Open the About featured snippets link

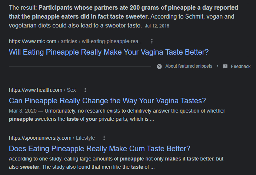[x=189, y=66]
